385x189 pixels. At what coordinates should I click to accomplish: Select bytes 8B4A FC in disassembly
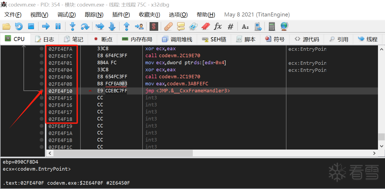point(107,63)
